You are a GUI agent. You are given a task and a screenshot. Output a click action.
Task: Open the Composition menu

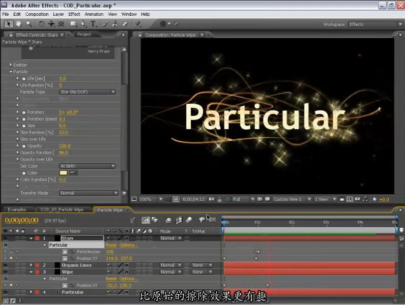tap(37, 14)
